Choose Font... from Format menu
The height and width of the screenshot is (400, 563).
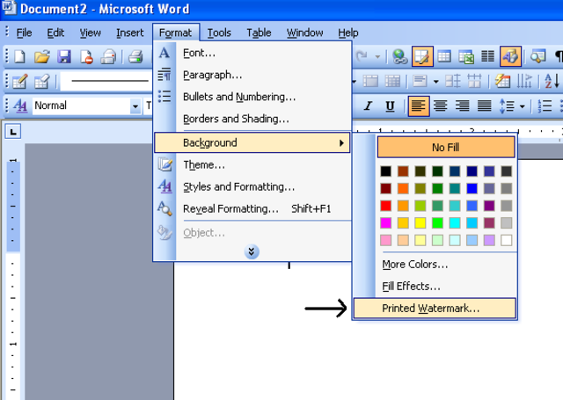[252, 53]
